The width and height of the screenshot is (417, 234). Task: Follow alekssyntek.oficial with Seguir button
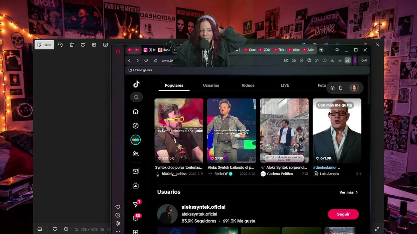click(x=343, y=214)
